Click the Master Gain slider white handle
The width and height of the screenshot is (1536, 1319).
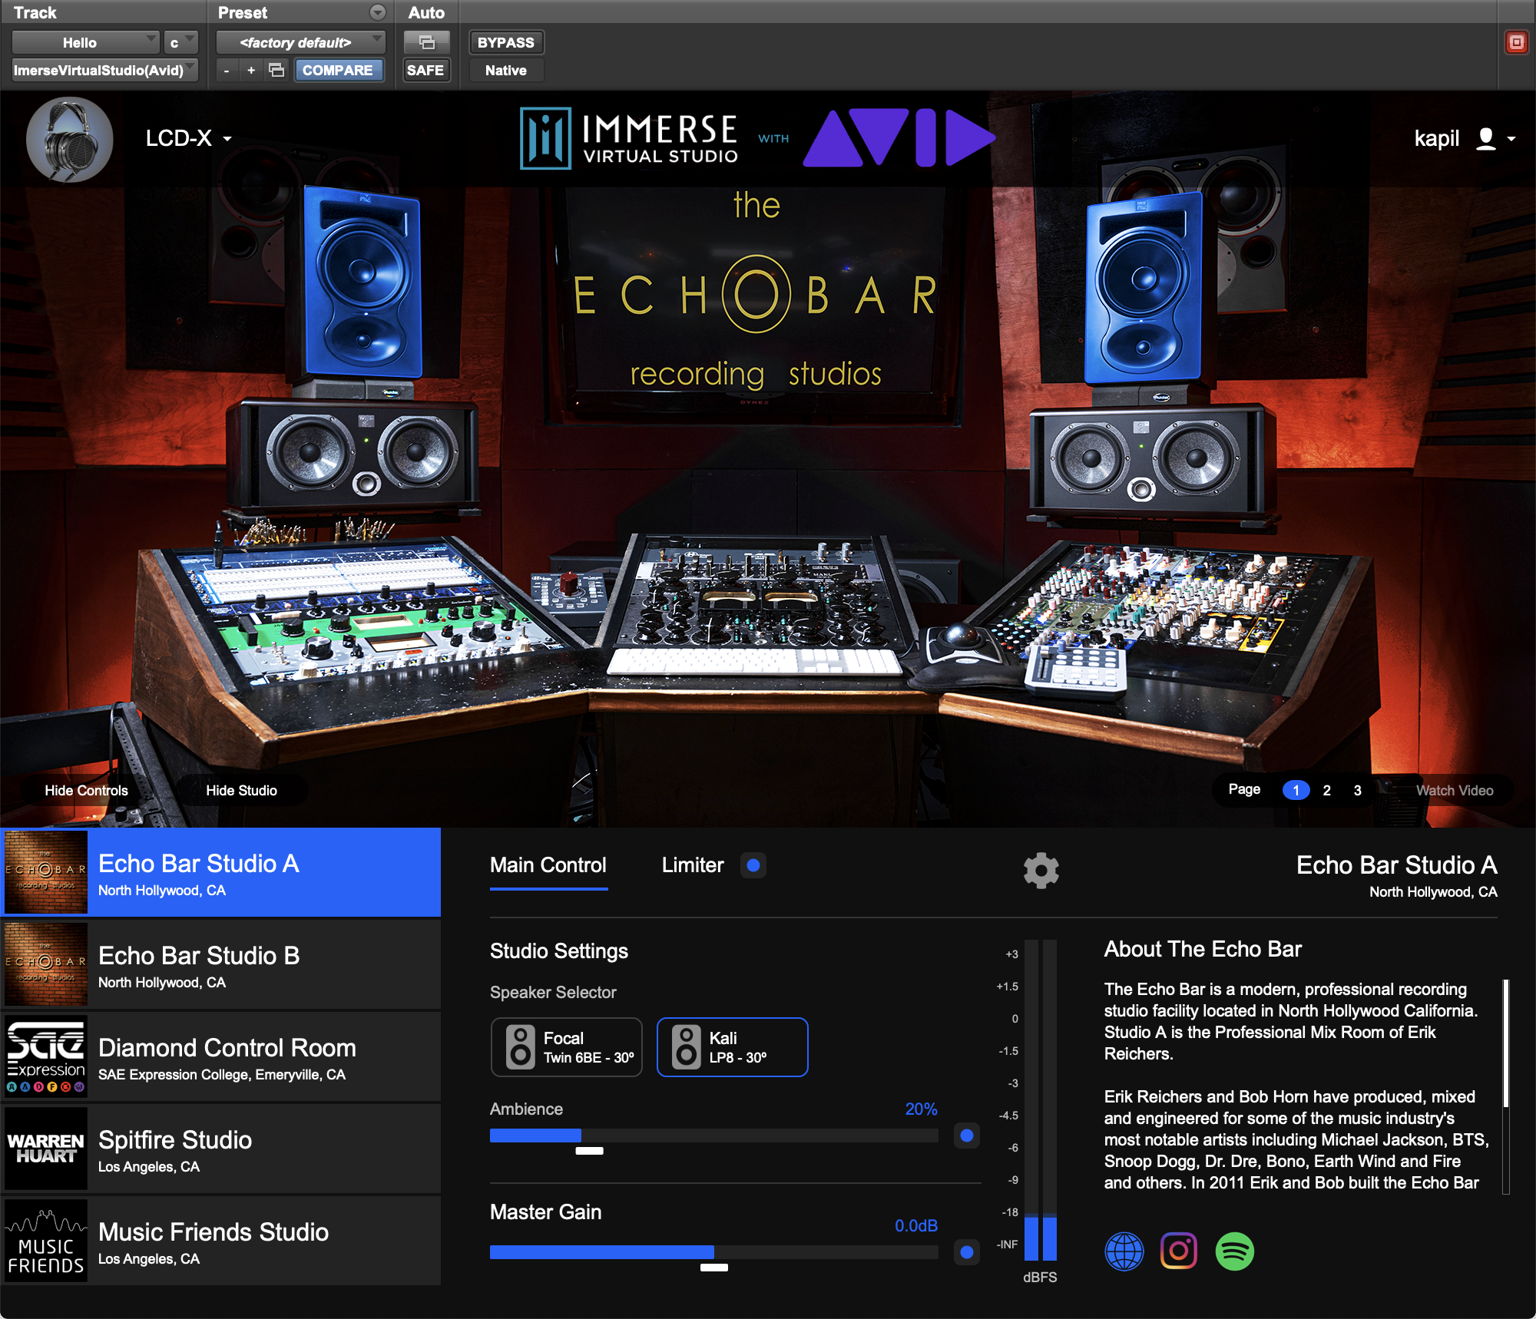coord(713,1268)
